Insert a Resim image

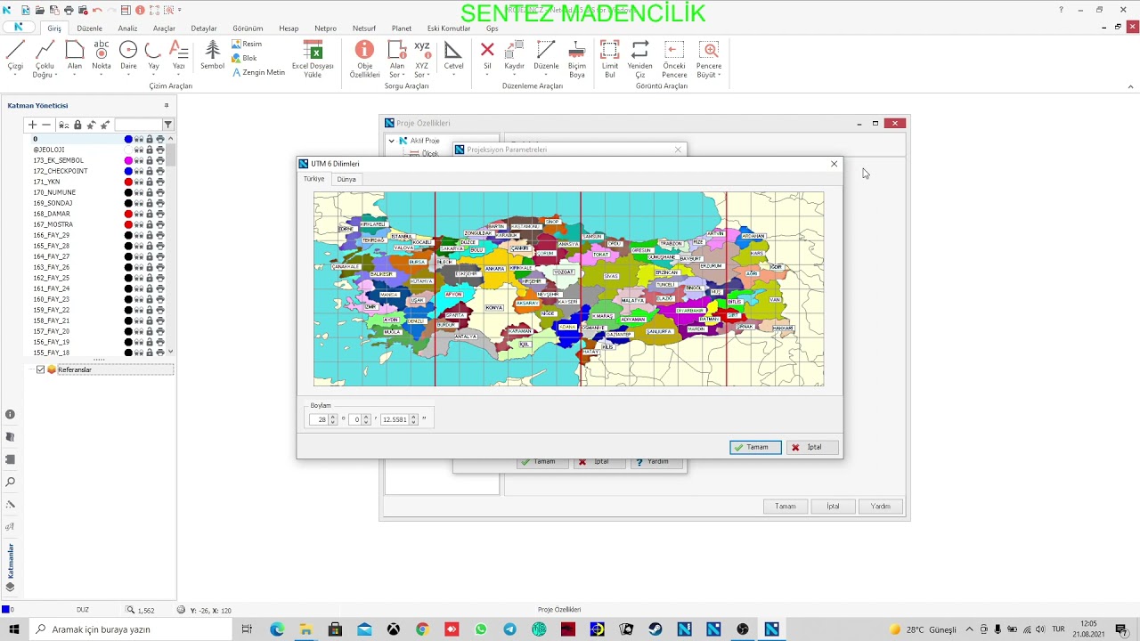(x=247, y=44)
